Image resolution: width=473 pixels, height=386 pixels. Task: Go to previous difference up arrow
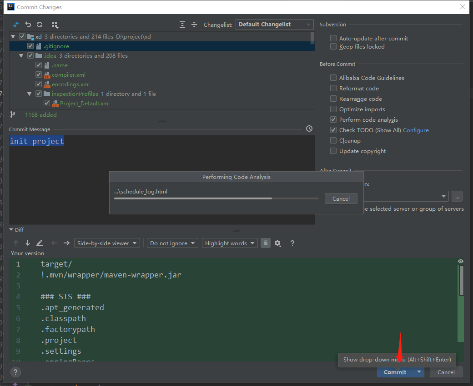[16, 243]
